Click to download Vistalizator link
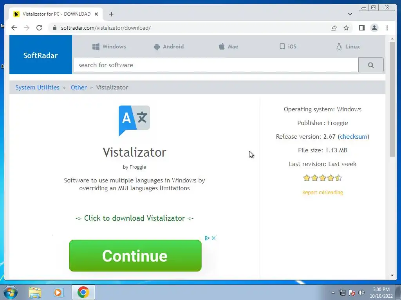Viewport: 401px width, 300px height. click(x=135, y=218)
